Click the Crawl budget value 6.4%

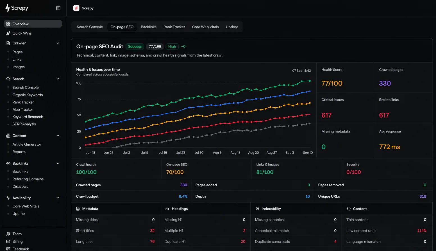[x=183, y=196]
